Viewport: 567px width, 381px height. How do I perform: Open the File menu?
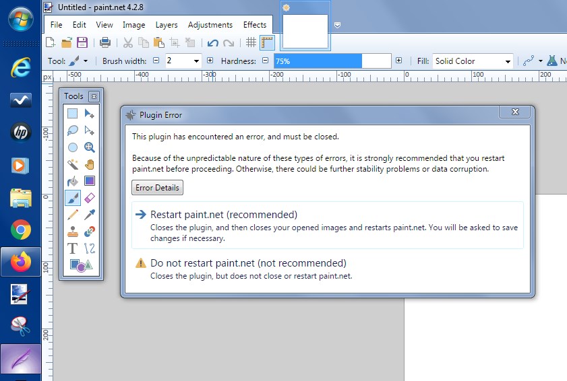[56, 25]
